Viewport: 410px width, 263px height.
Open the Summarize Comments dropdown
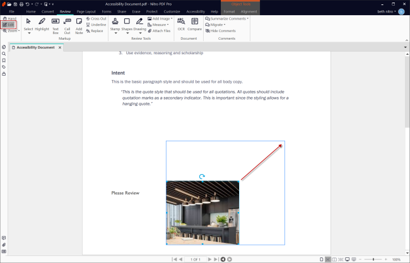(227, 19)
